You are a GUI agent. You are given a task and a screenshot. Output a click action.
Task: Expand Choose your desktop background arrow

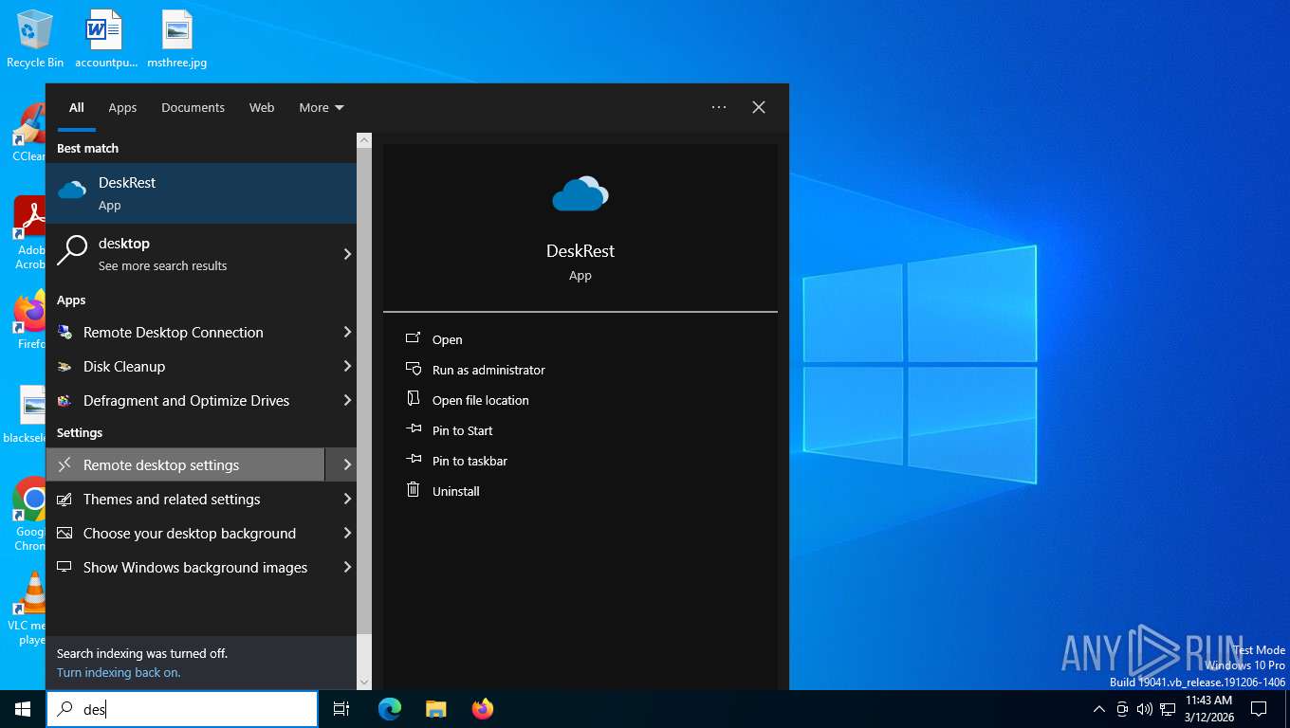coord(347,534)
